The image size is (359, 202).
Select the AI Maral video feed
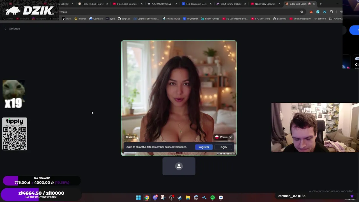tap(179, 98)
